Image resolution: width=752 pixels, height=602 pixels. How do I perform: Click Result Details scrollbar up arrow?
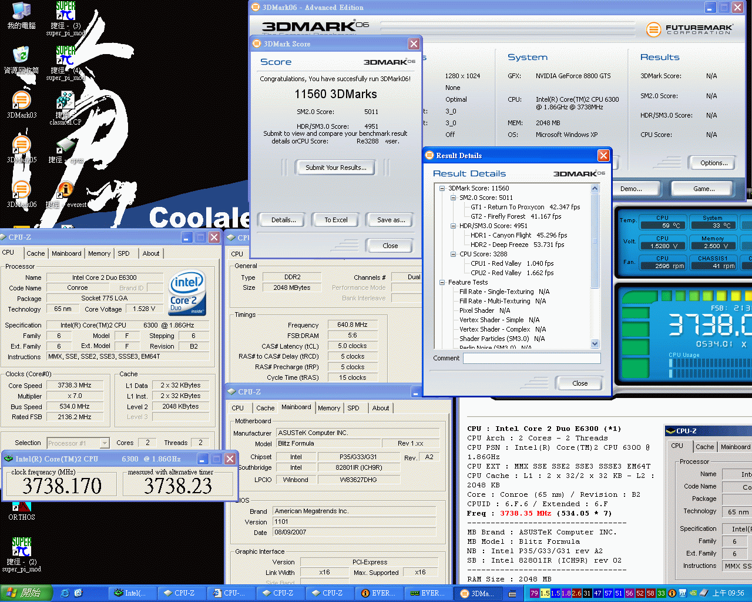pos(595,189)
